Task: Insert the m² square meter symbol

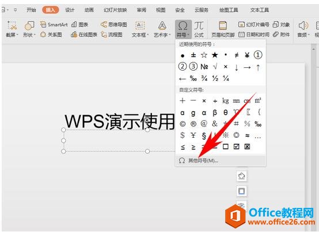Action: pyautogui.click(x=258, y=100)
